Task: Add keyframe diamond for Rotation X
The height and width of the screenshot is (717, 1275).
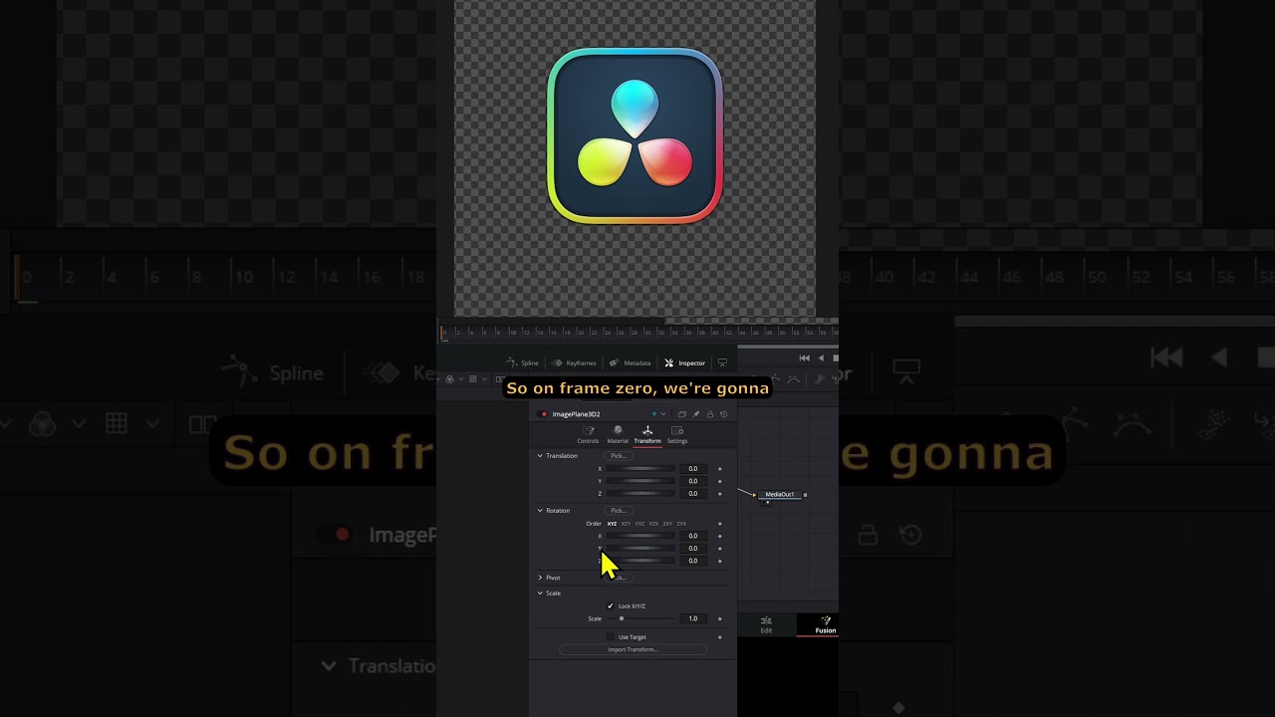Action: 720,536
